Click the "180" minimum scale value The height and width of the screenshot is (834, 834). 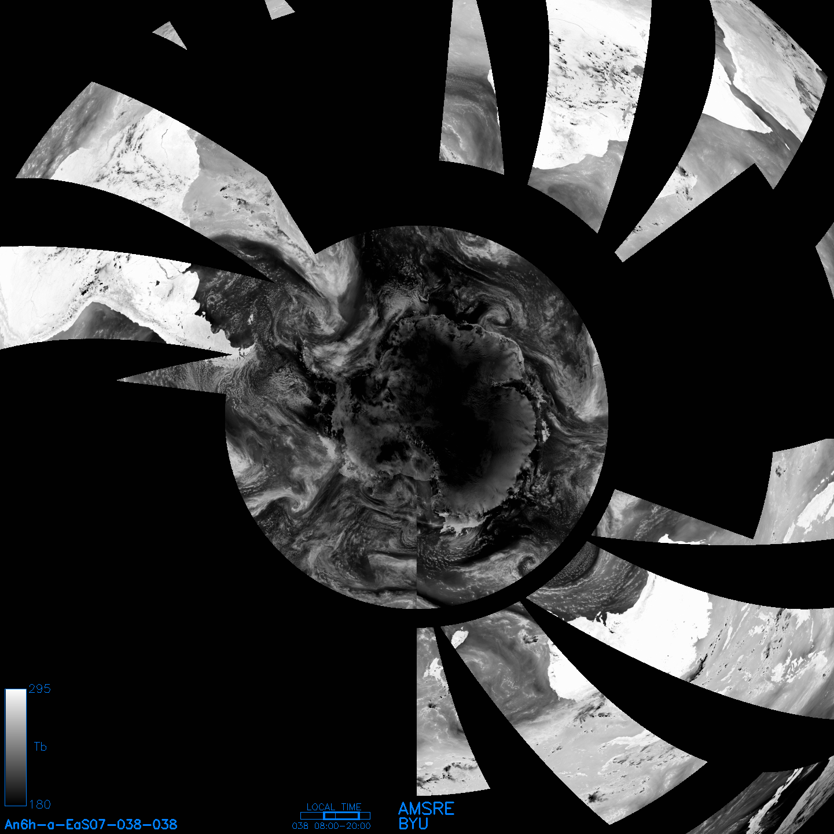[x=39, y=804]
